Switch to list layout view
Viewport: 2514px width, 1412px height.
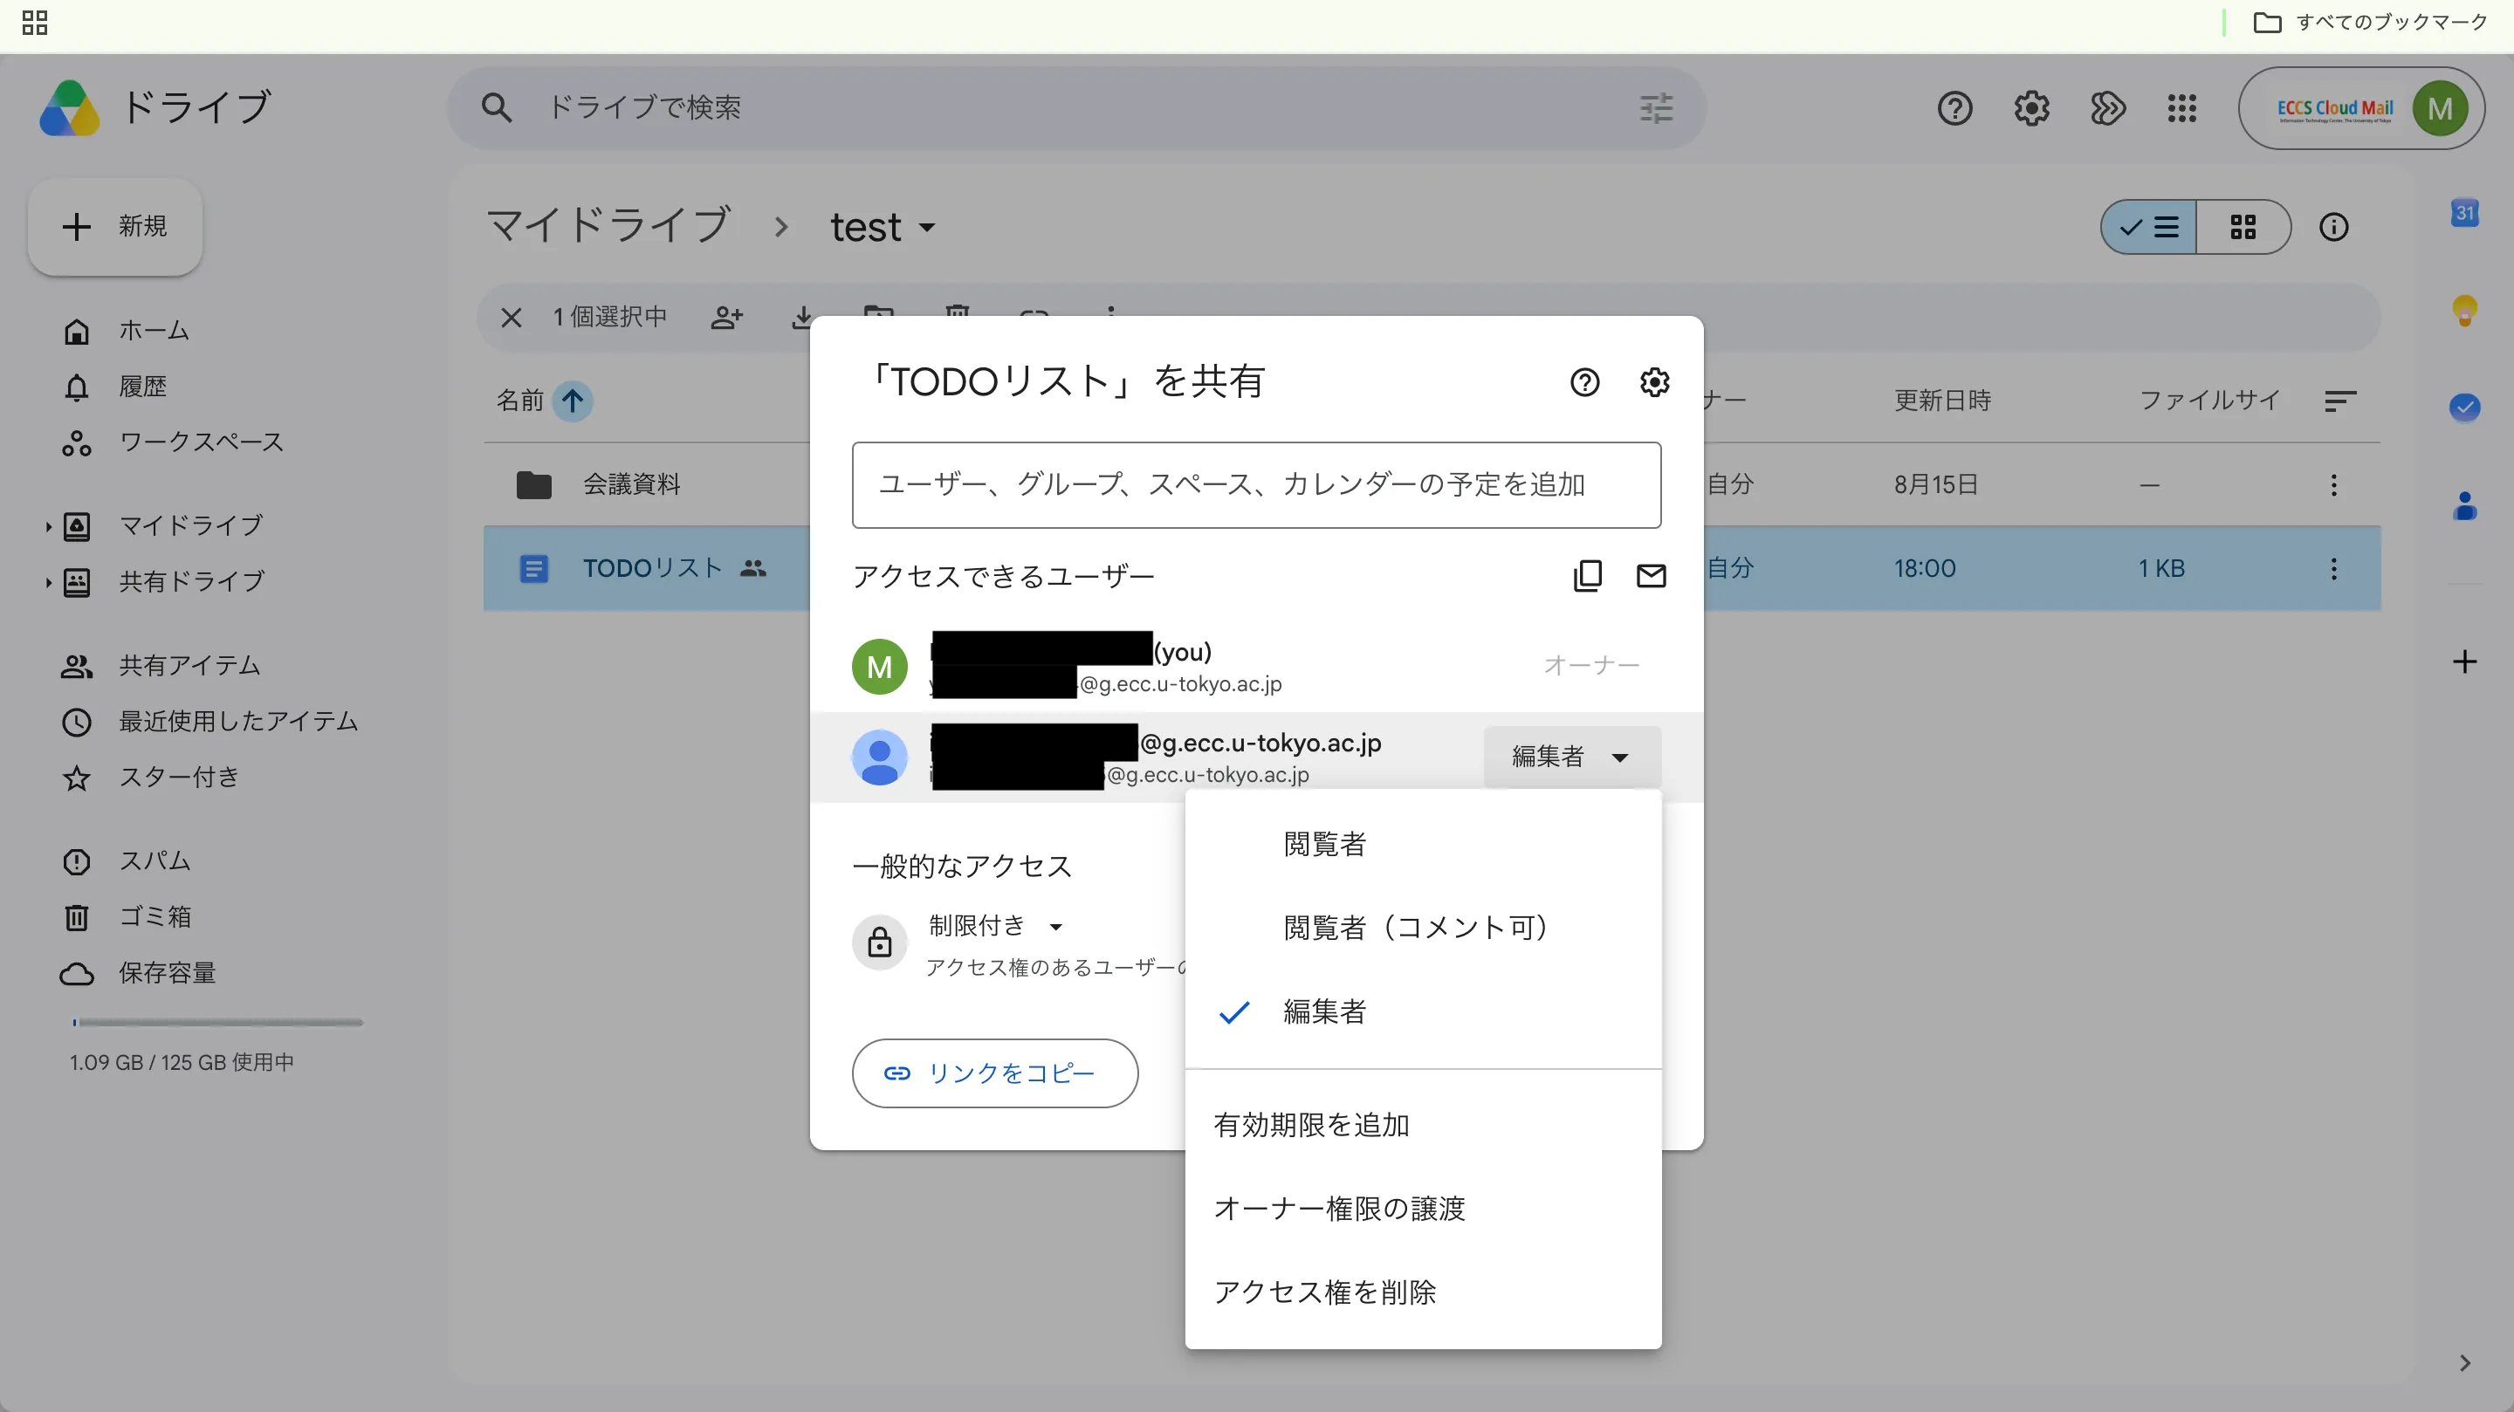pos(2148,228)
